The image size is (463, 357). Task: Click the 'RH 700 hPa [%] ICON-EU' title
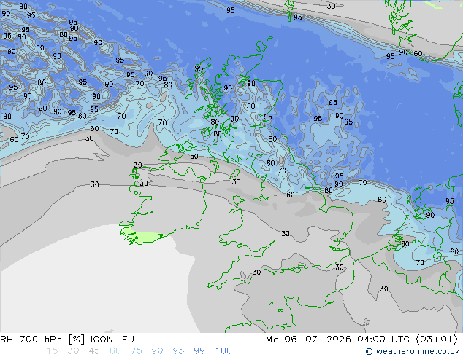click(67, 340)
